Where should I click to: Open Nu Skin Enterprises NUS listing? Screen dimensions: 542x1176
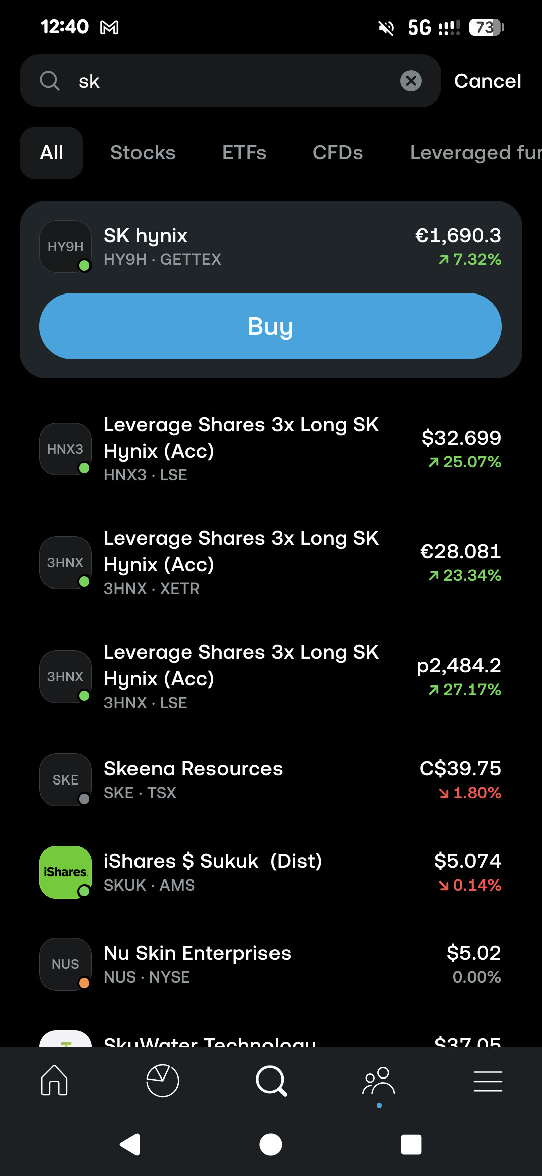click(x=271, y=964)
